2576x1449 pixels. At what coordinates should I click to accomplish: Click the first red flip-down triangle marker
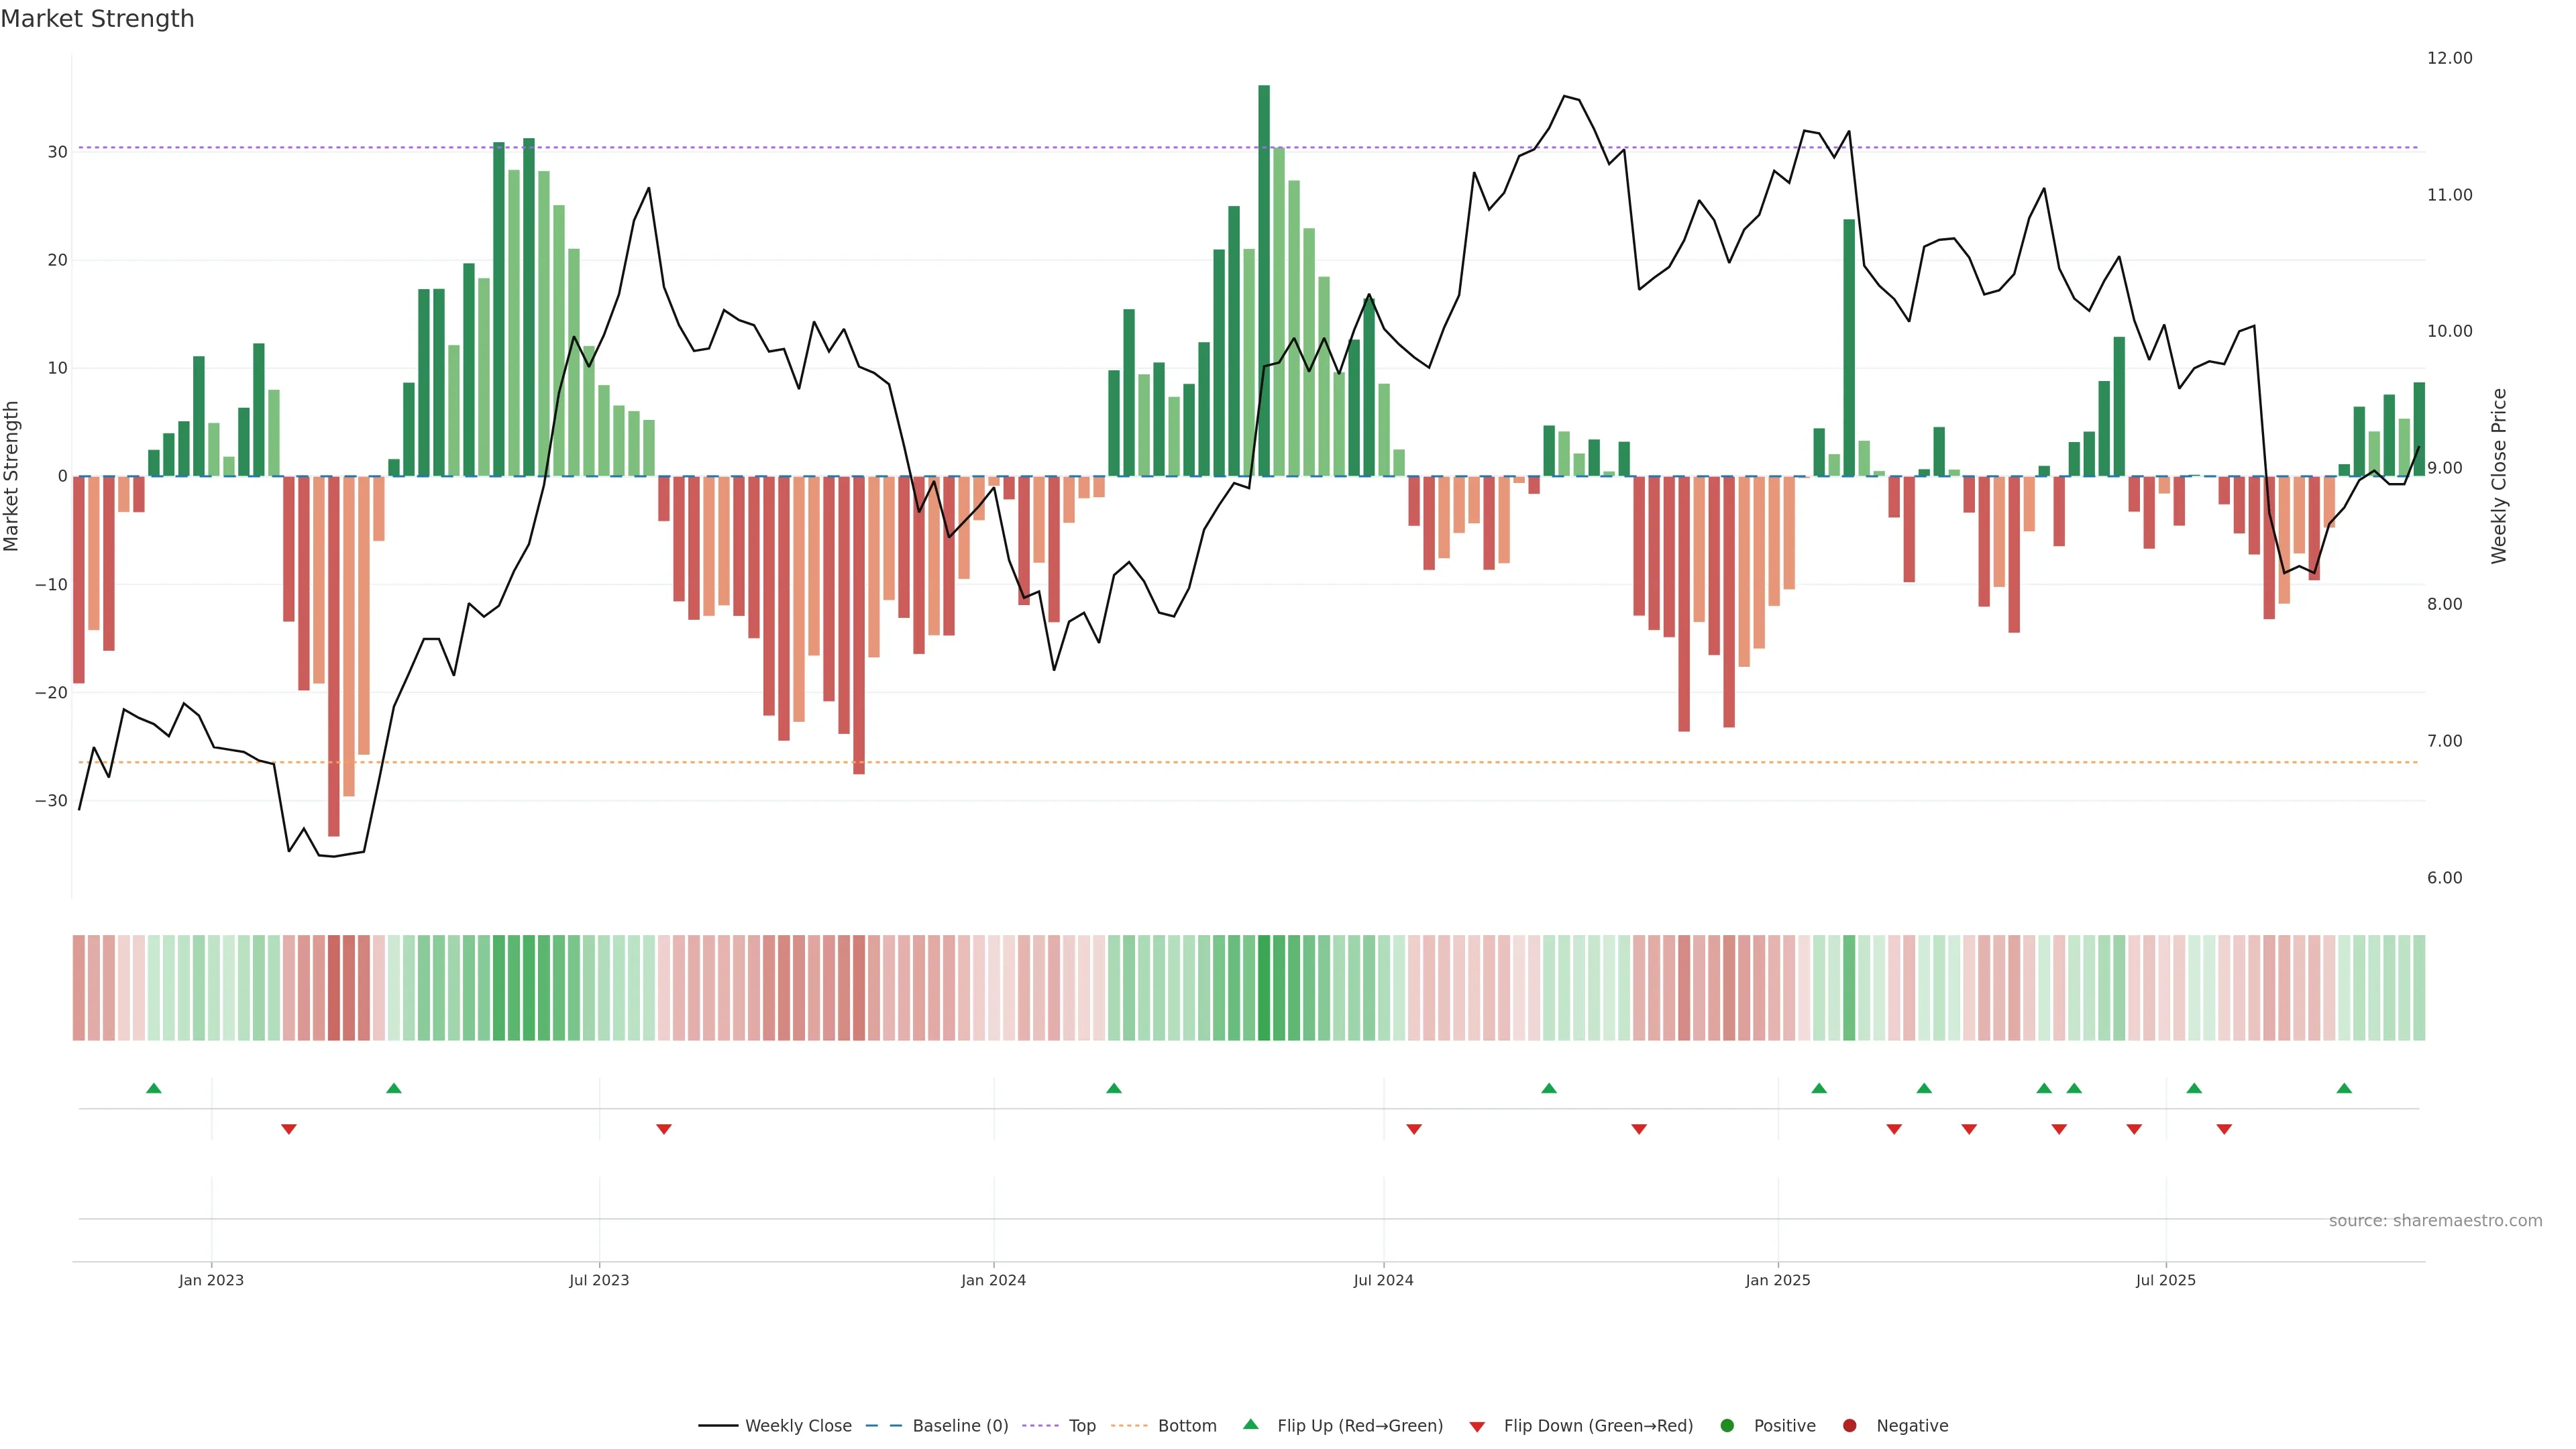pyautogui.click(x=289, y=1129)
